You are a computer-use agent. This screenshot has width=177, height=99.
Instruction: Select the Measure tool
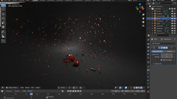click(3, 36)
